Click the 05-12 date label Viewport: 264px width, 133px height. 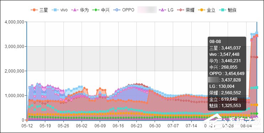pos(27,126)
